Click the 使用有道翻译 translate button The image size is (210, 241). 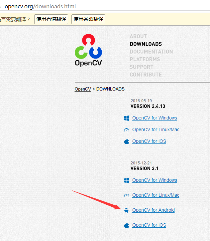pyautogui.click(x=51, y=19)
